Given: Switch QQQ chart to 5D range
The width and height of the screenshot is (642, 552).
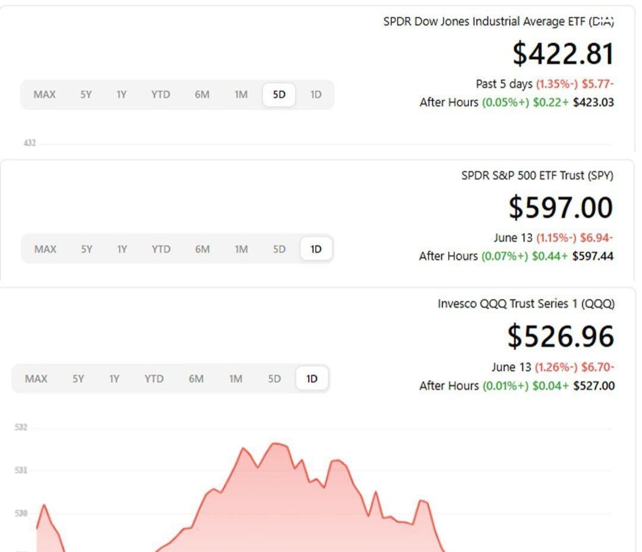Looking at the screenshot, I should click(x=274, y=378).
